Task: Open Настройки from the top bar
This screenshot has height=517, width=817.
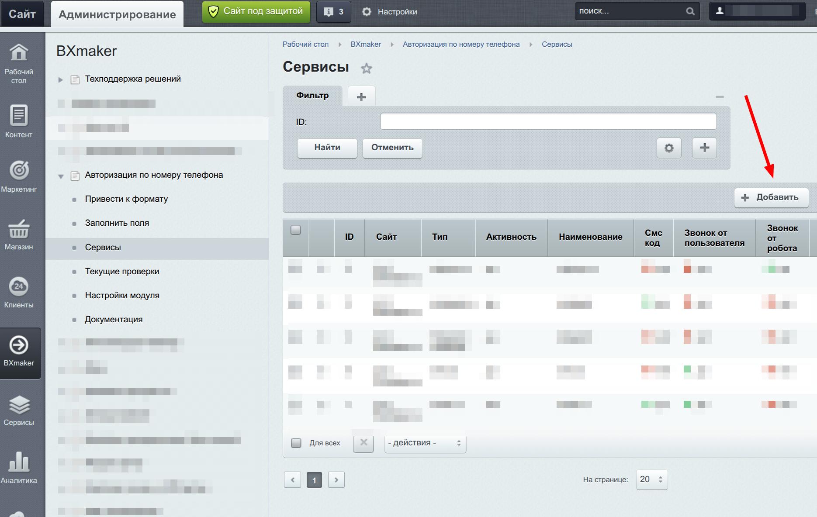Action: [389, 12]
